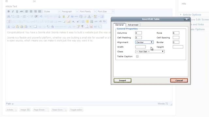Click the Article button below editor
Image resolution: width=209 pixels, height=117 pixels.
pos(11,110)
